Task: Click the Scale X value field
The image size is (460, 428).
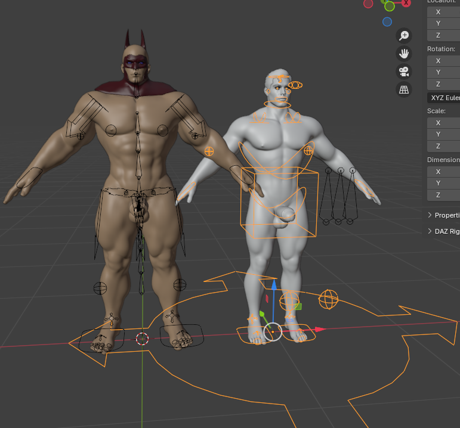Action: (443, 123)
